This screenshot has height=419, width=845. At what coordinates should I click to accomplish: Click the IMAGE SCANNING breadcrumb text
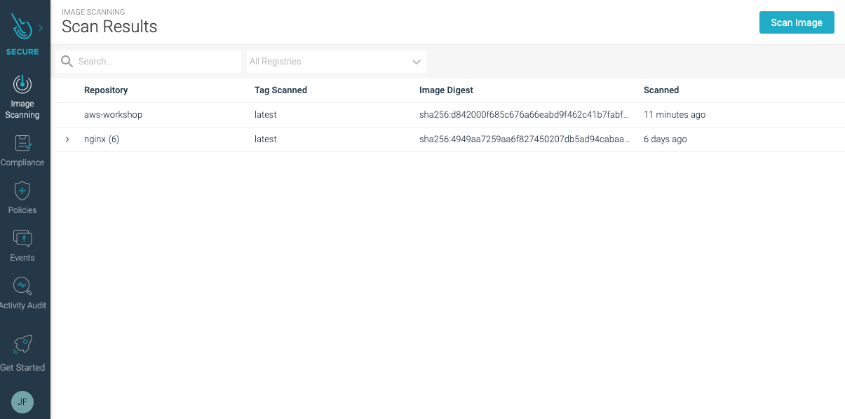93,12
